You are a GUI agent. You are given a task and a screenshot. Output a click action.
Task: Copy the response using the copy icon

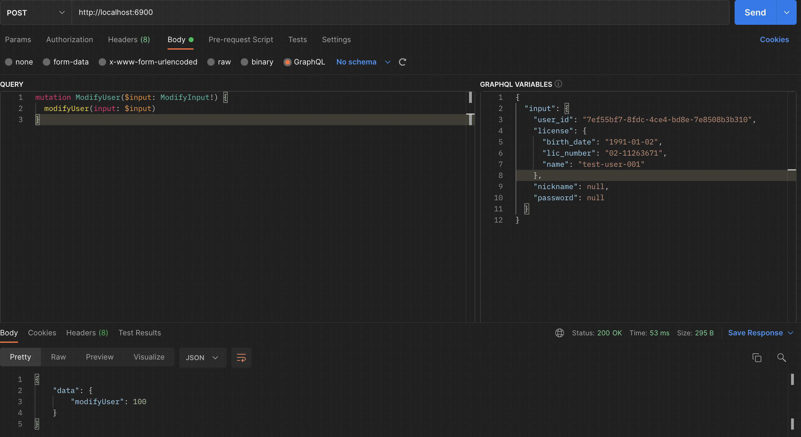757,357
